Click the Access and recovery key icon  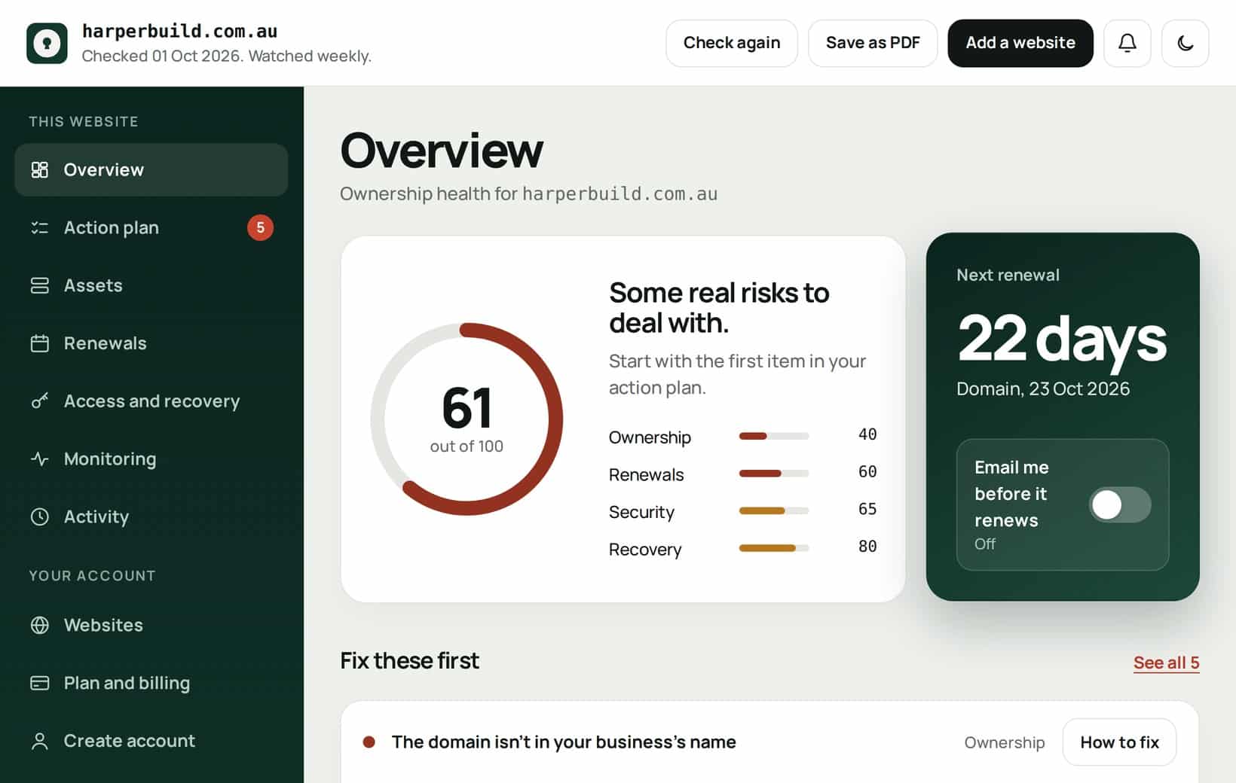(x=39, y=401)
